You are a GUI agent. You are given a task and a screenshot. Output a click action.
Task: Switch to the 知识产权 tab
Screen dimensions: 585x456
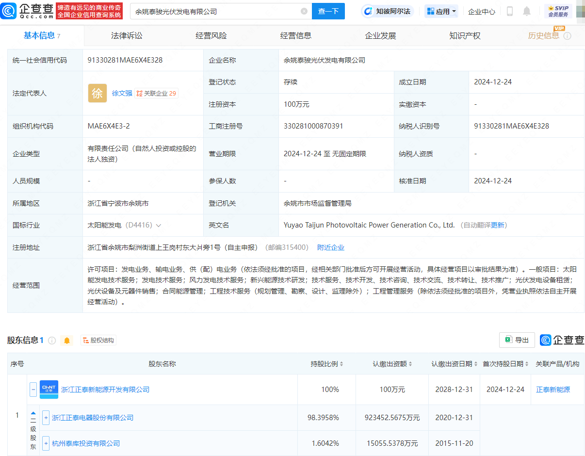coord(464,35)
